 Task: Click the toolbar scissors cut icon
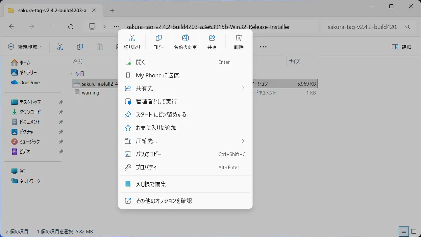tap(60, 47)
